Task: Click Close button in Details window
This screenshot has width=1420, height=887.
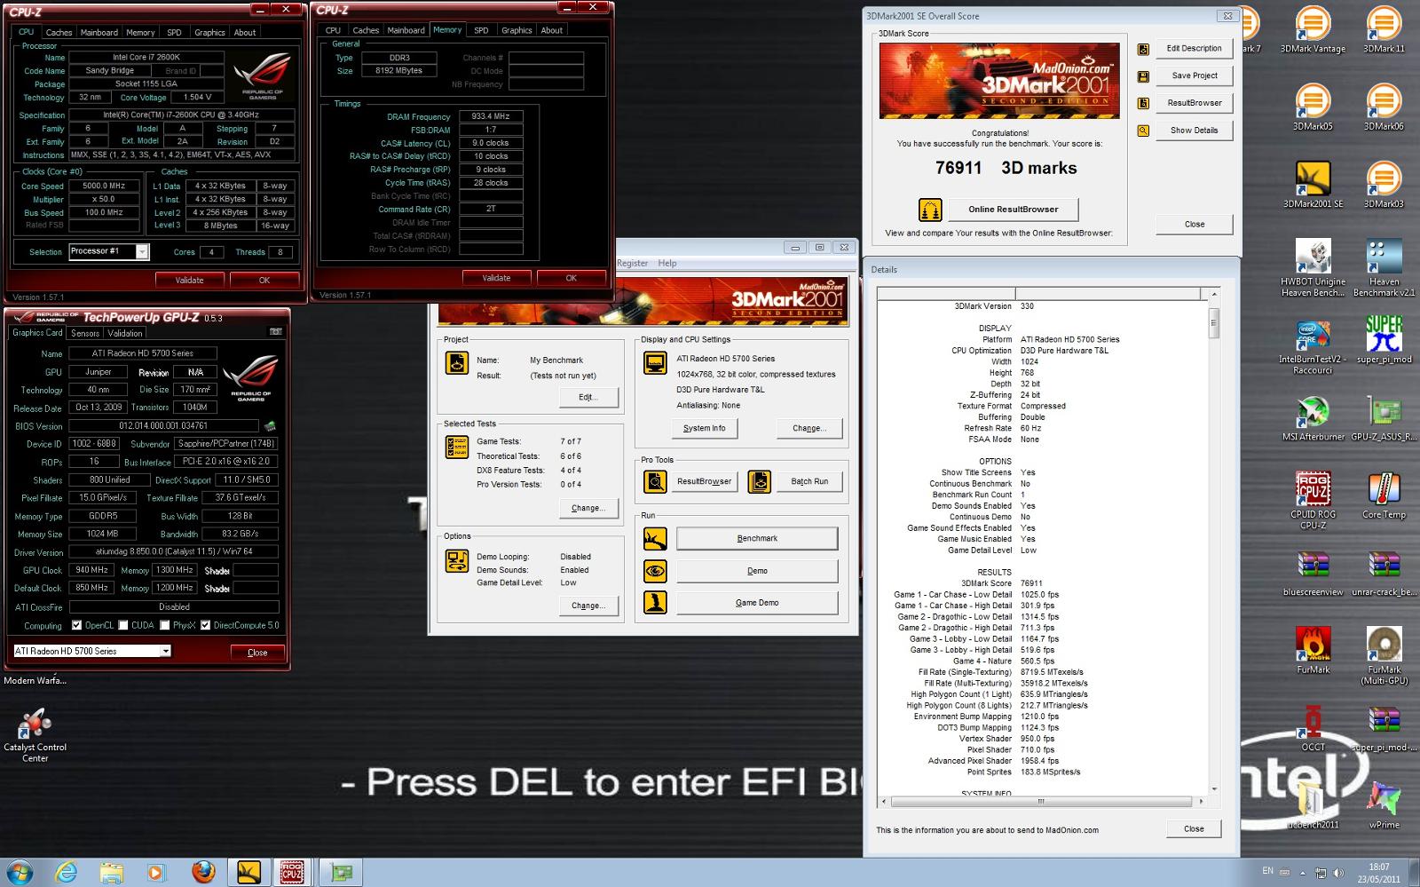Action: pos(1194,828)
